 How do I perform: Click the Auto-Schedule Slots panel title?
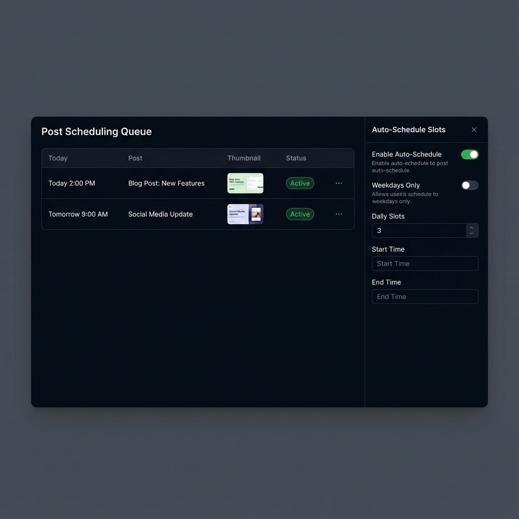[x=409, y=129]
